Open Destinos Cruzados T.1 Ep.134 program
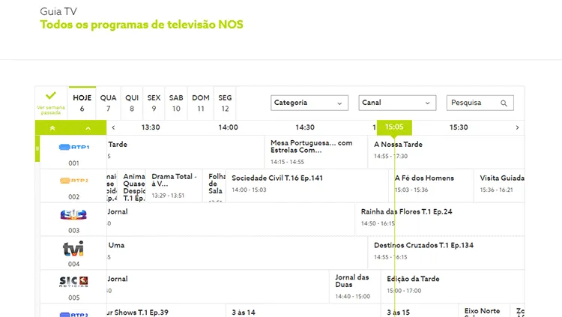Viewport: 562px width, 317px height. [x=446, y=253]
